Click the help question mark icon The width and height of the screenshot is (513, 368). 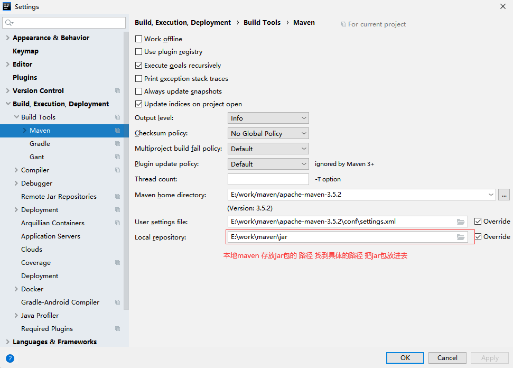click(x=10, y=358)
